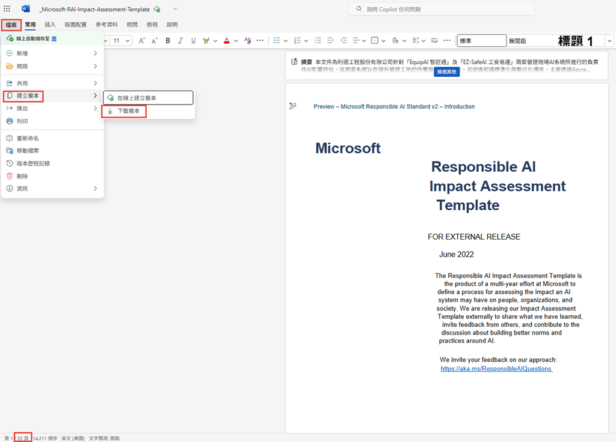This screenshot has width=616, height=442.
Task: Click the decrease indent icon
Action: coord(330,40)
